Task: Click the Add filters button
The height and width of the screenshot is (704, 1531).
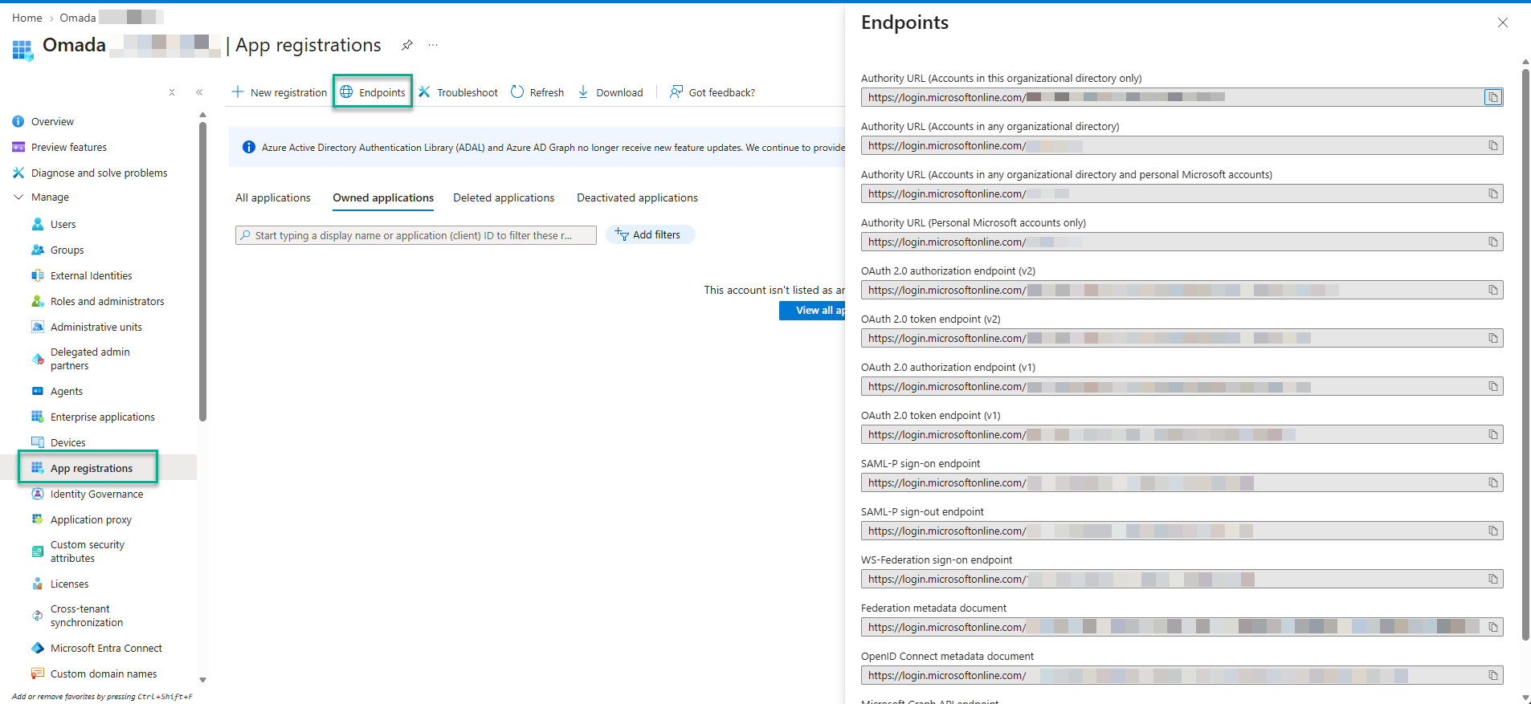Action: (650, 234)
